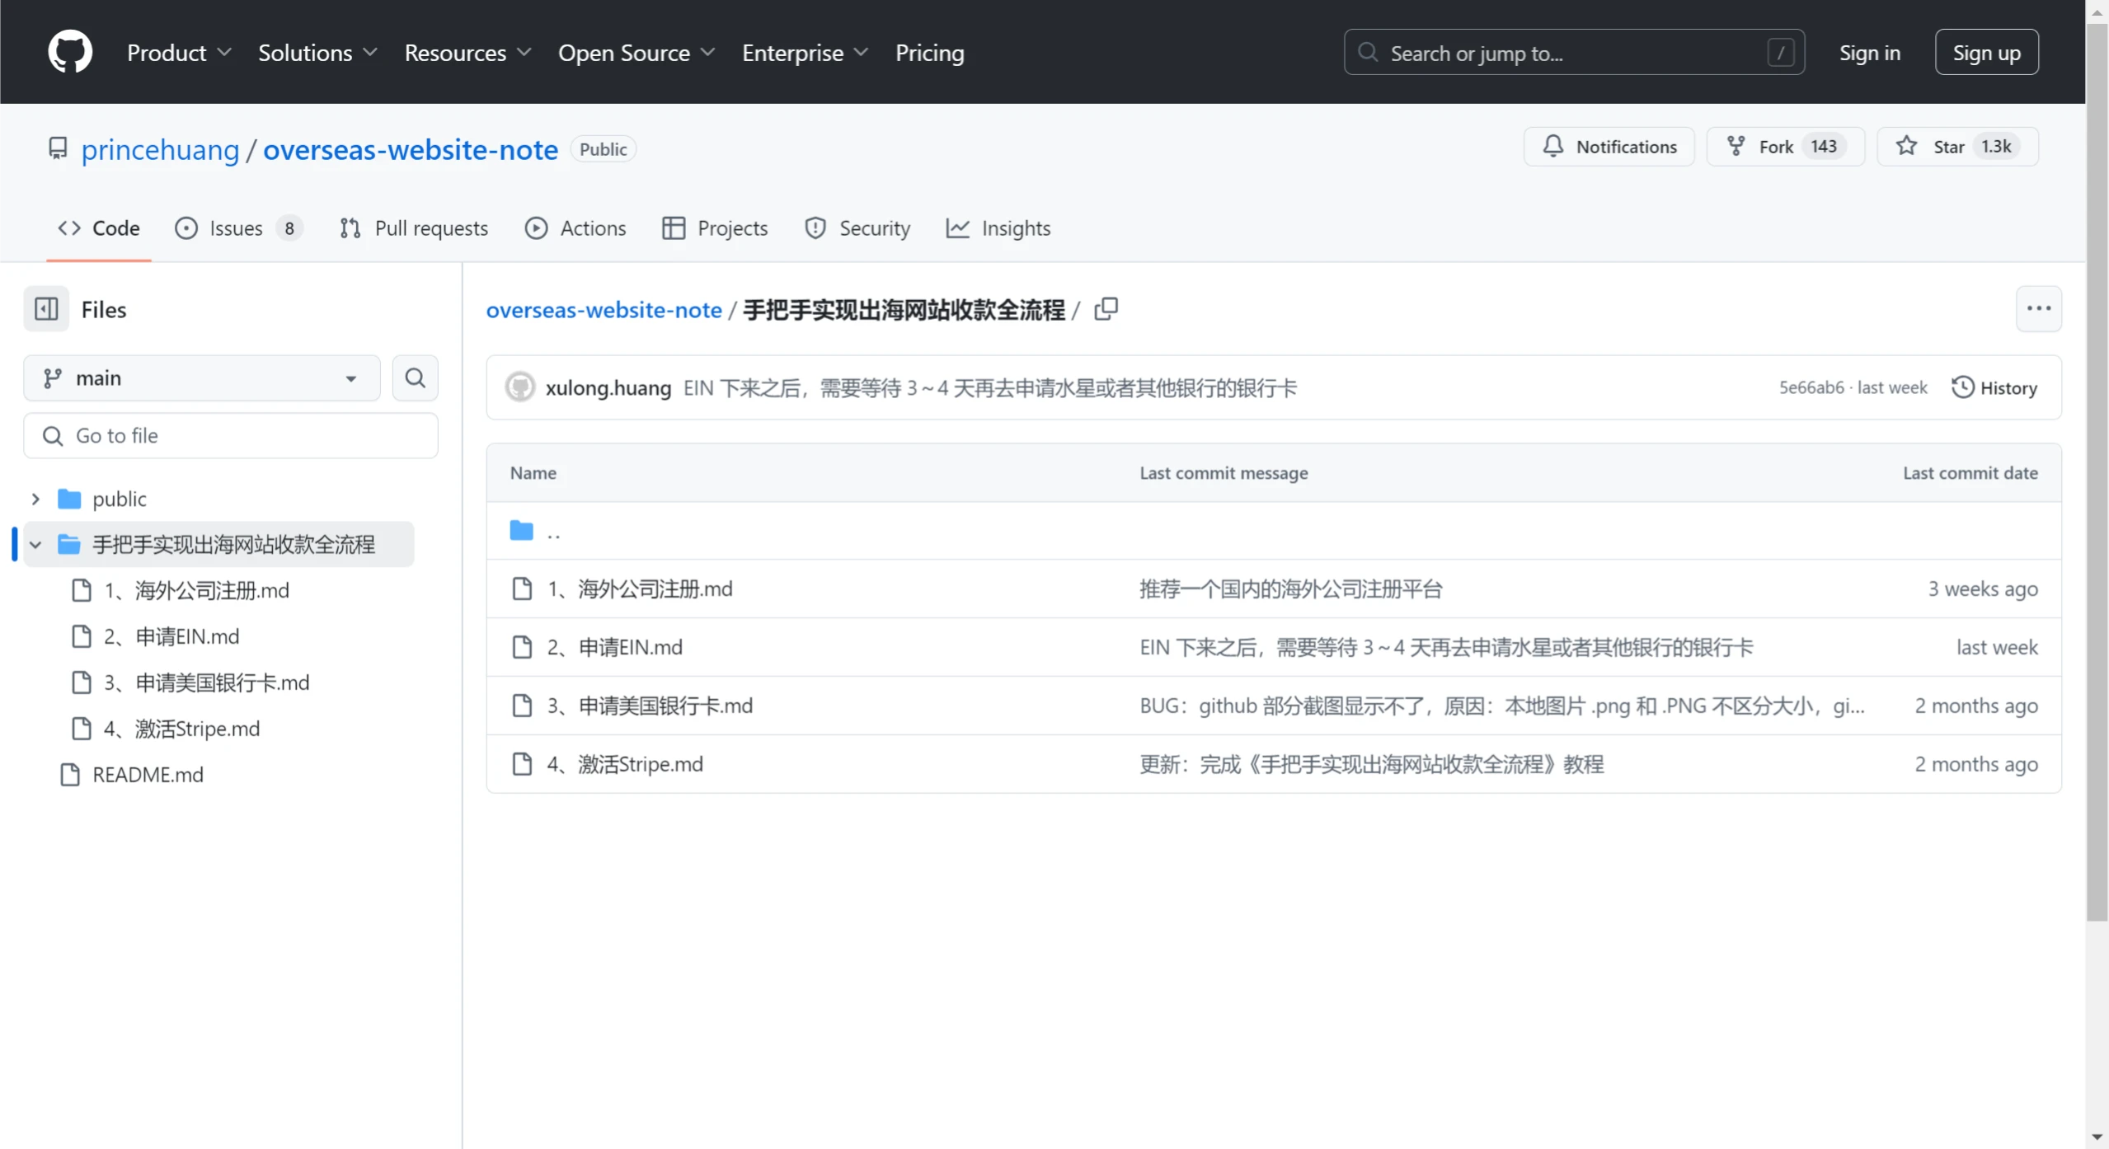Image resolution: width=2109 pixels, height=1149 pixels.
Task: Click the Notifications bell icon
Action: coord(1556,146)
